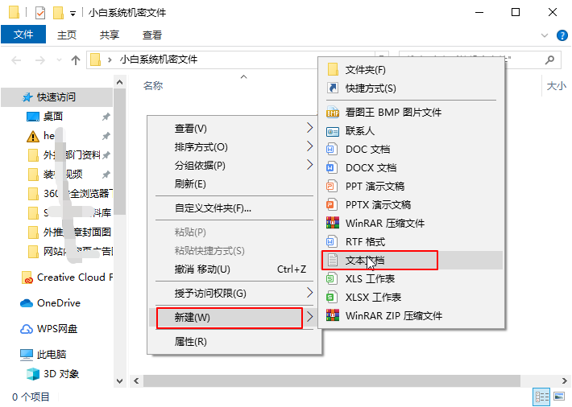The height and width of the screenshot is (407, 572).
Task: Open OneDrive in the navigation pane
Action: tap(58, 303)
